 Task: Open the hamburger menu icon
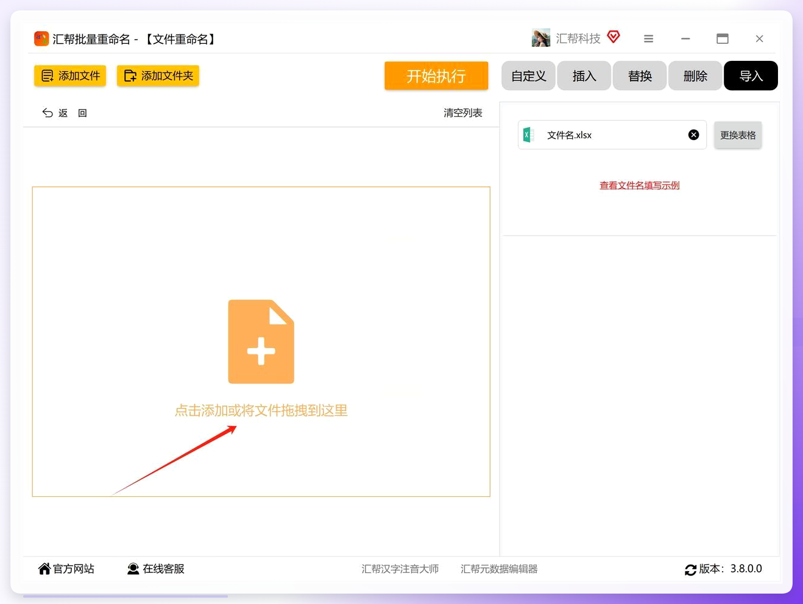[648, 39]
